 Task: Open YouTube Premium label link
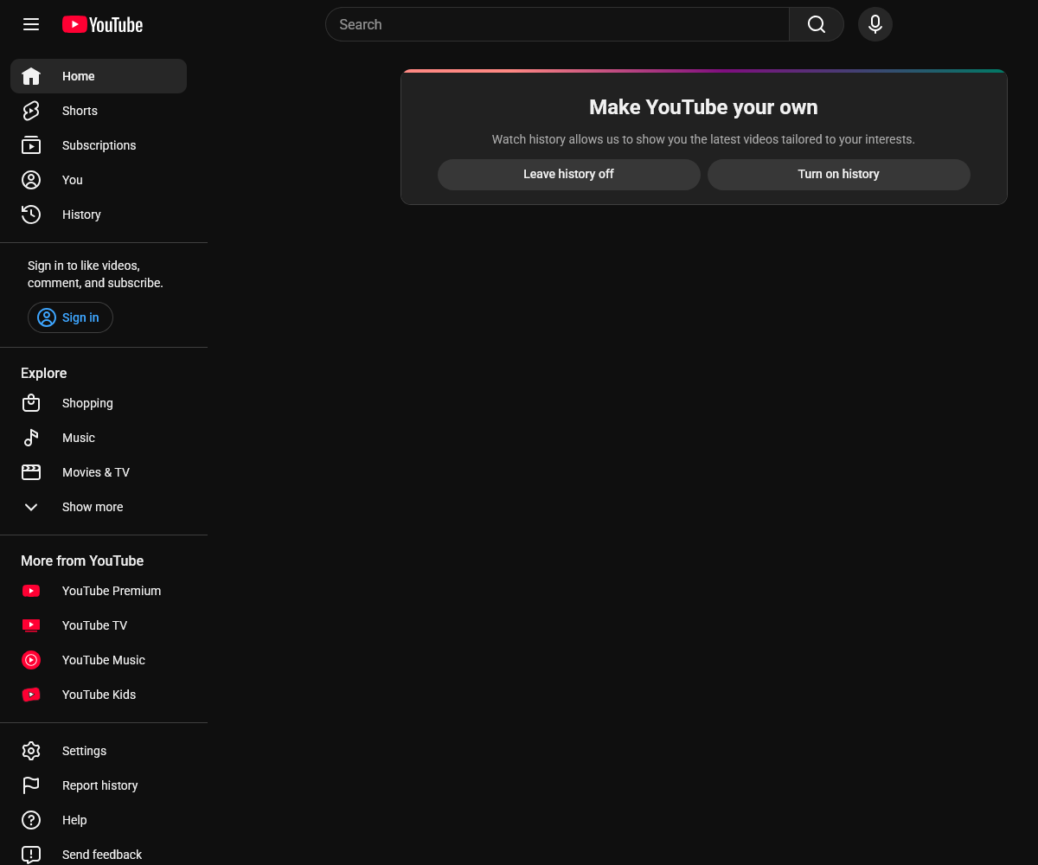pyautogui.click(x=112, y=591)
